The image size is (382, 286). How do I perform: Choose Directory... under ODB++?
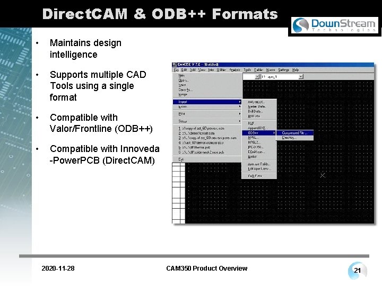click(x=295, y=138)
